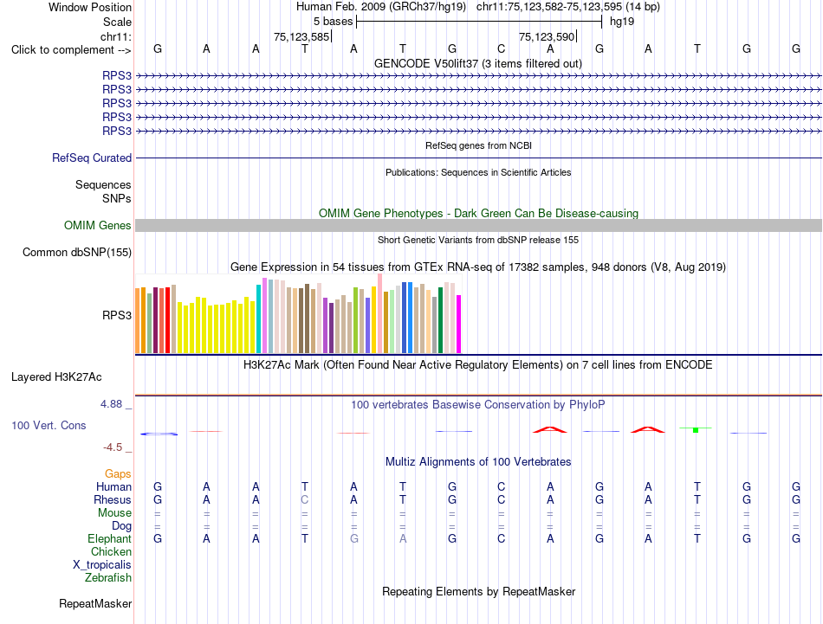Image resolution: width=823 pixels, height=624 pixels.
Task: Click the Gaps row label
Action: 118,473
